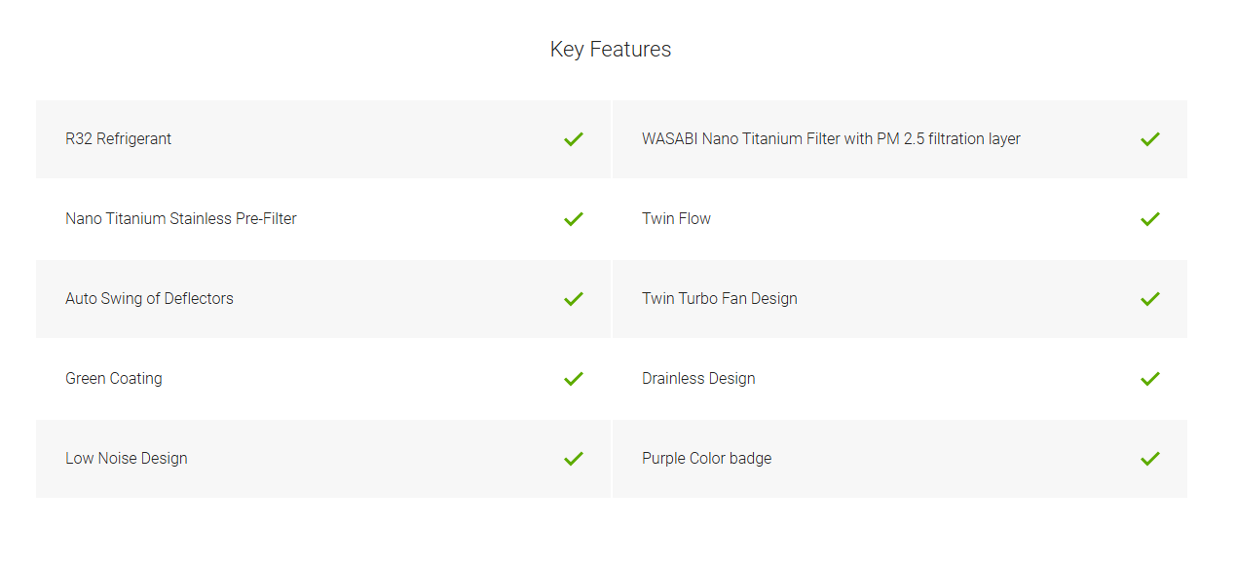Click the checkmark for WASABI Nano Titanium Filter

[1150, 139]
